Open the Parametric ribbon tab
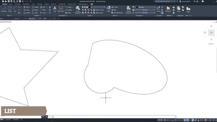 point(26,4)
